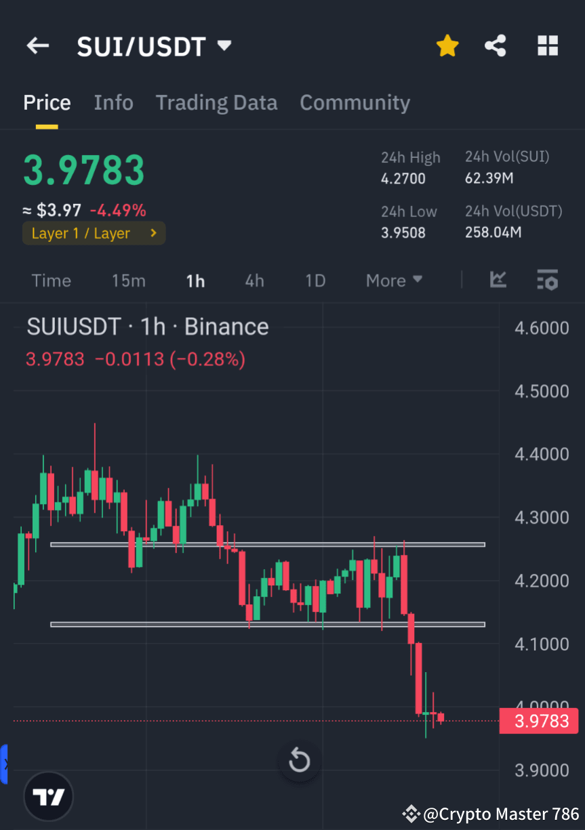Image resolution: width=585 pixels, height=830 pixels.
Task: Open the SUI/USDT pair selector dropdown
Action: 224,45
